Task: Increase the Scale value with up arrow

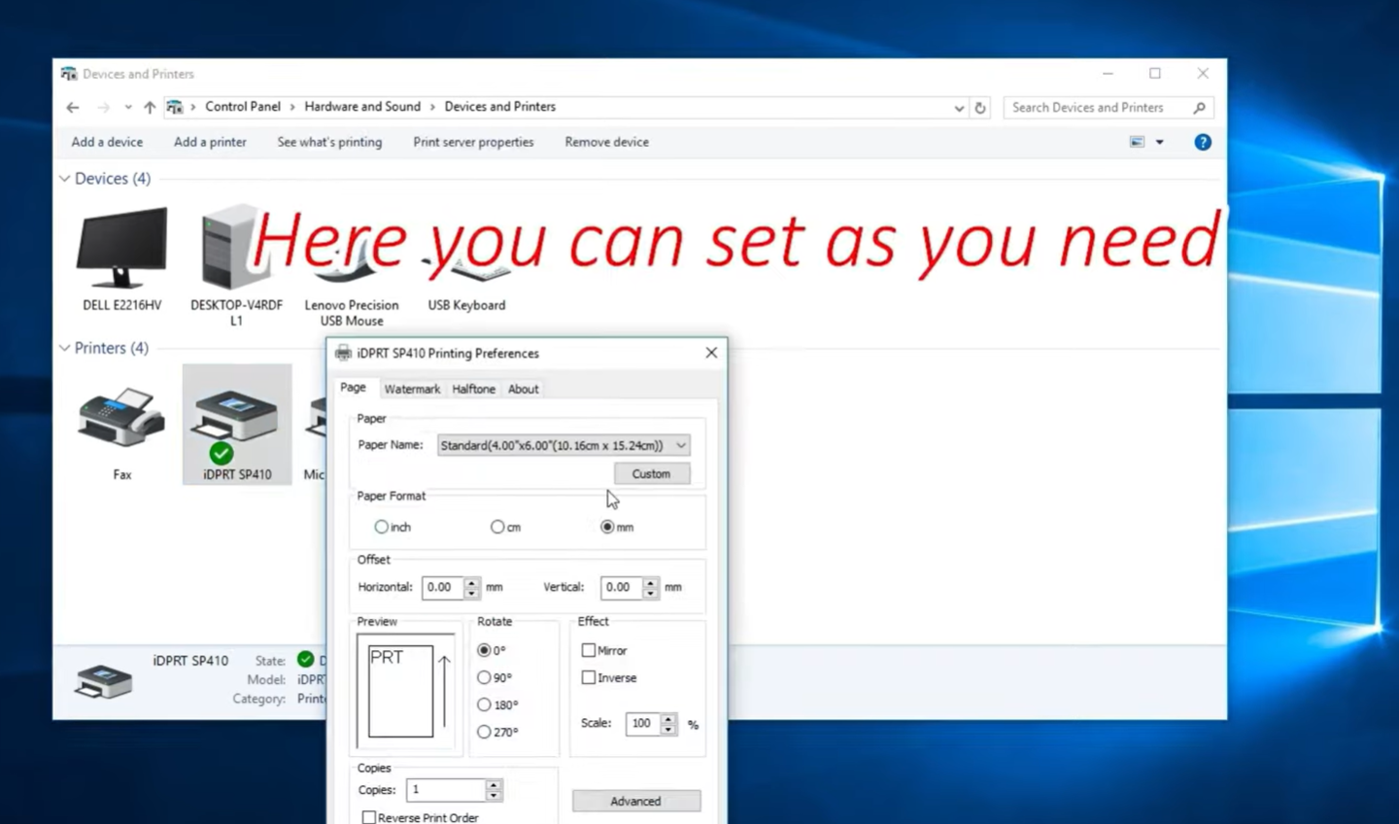Action: (668, 718)
